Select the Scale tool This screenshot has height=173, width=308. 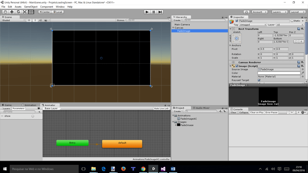pyautogui.click(x=25, y=12)
